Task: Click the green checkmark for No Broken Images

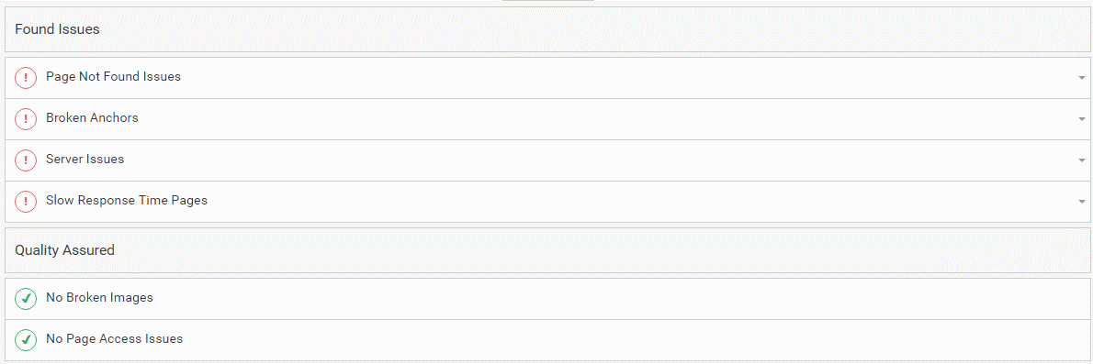Action: (x=26, y=299)
